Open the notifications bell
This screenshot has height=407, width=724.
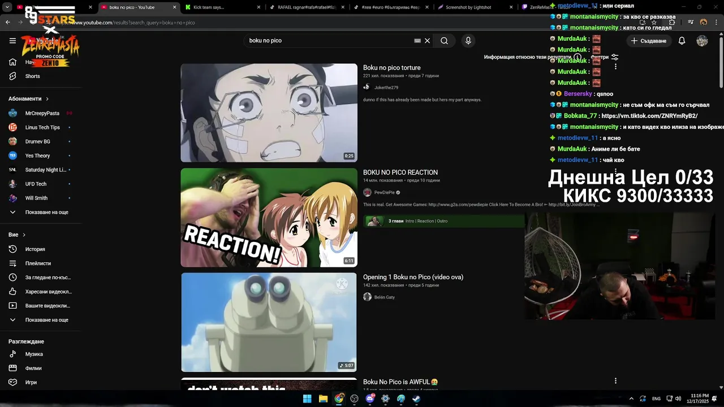click(682, 41)
